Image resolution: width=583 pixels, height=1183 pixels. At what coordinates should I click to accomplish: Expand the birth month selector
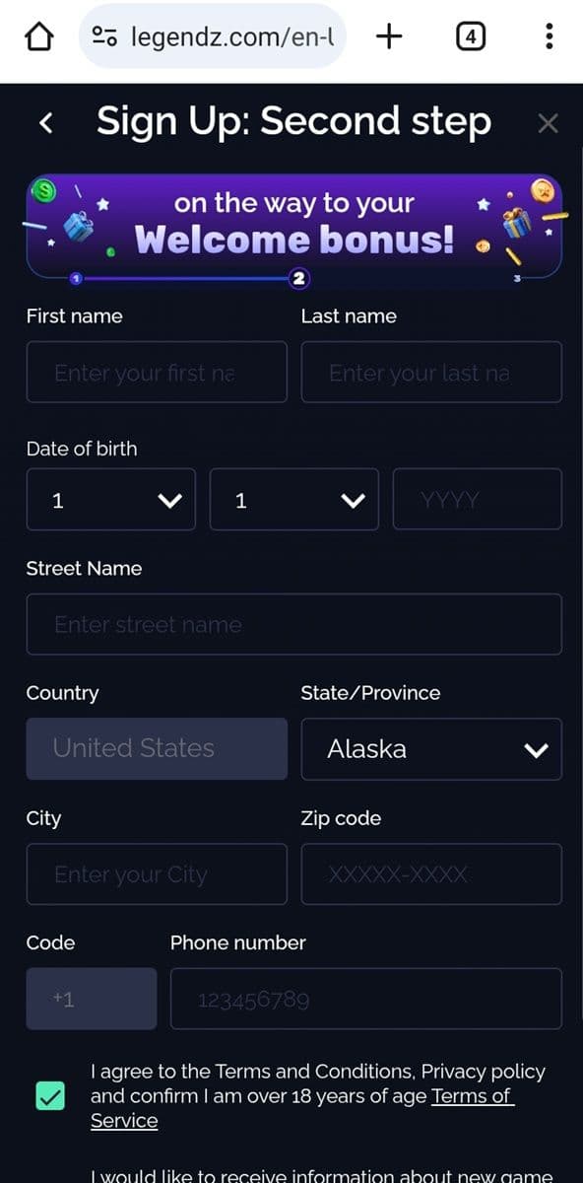coord(293,500)
